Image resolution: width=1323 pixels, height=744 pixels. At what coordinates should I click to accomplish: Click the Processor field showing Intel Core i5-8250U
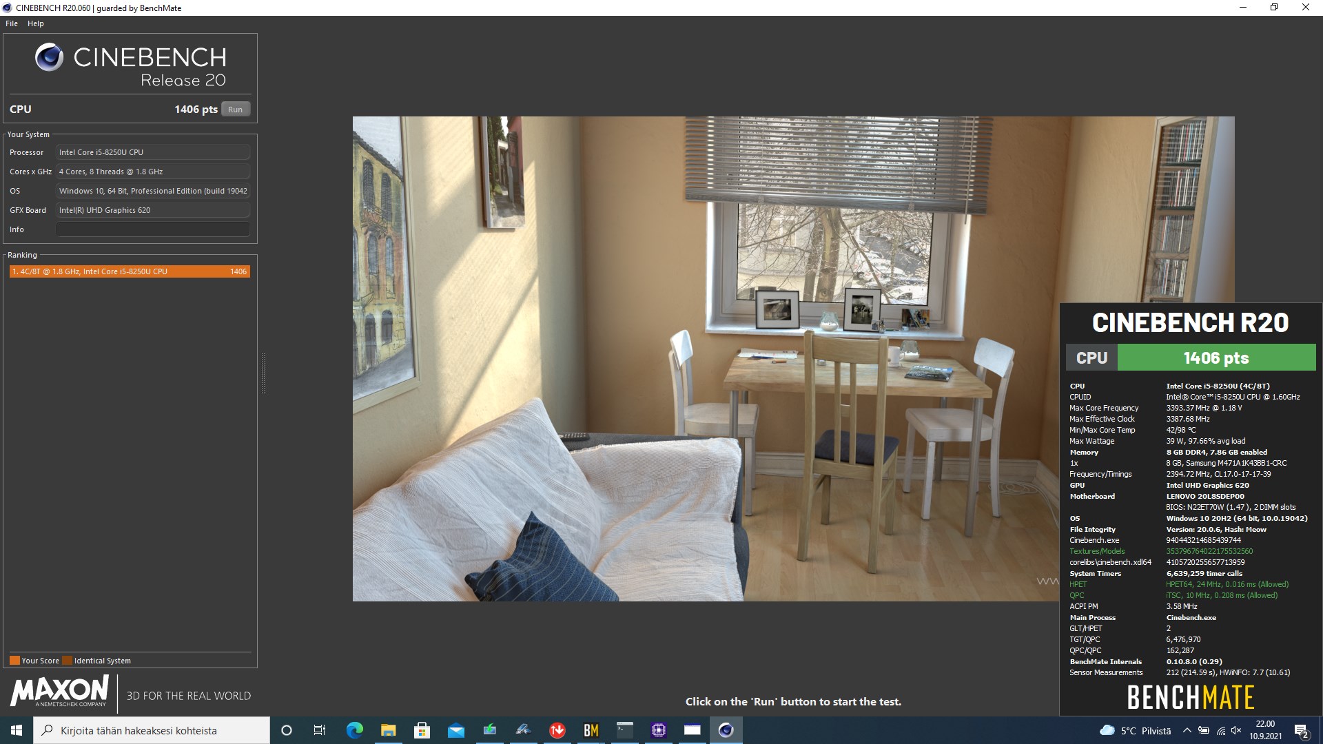[152, 152]
